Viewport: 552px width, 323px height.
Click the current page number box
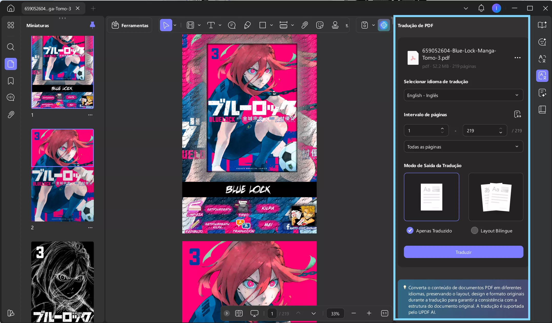pos(272,314)
